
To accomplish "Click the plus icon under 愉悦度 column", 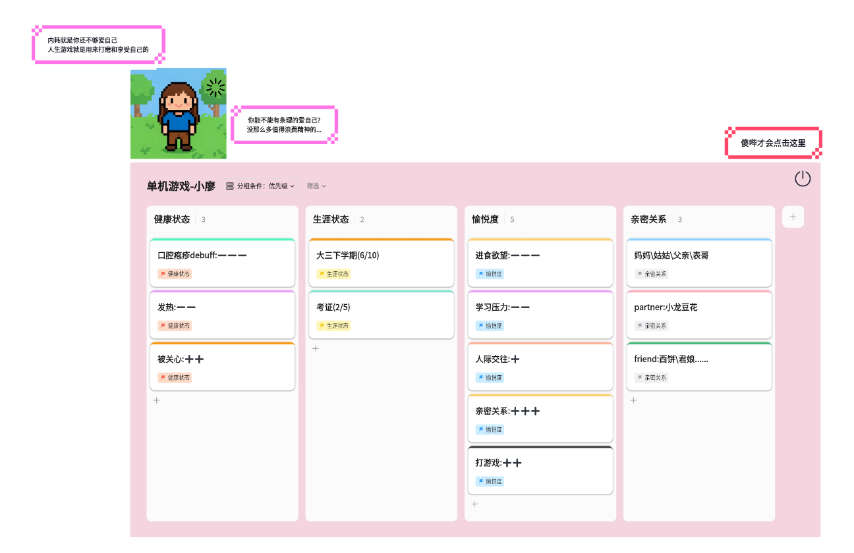I will (474, 504).
